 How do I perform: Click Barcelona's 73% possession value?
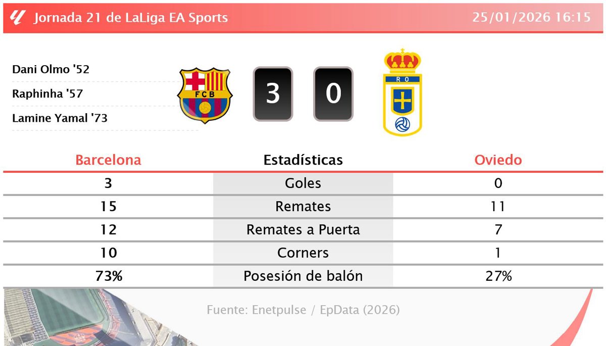[x=108, y=276]
